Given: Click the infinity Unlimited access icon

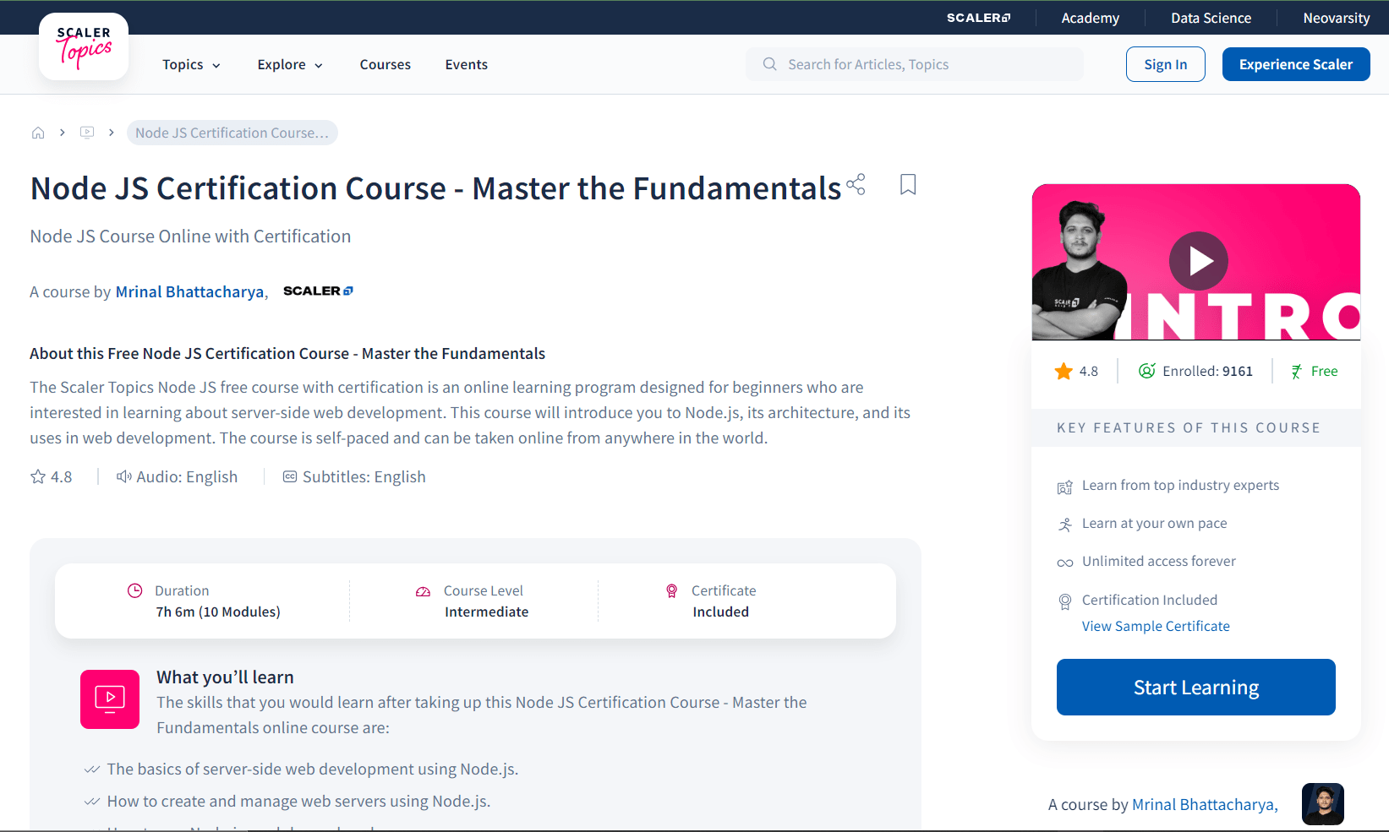Looking at the screenshot, I should 1065,563.
